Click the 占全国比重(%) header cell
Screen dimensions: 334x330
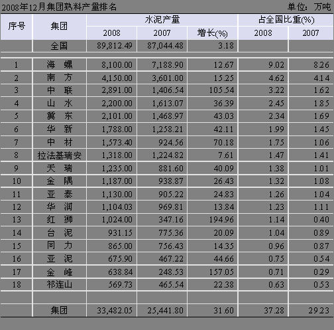pos(286,20)
